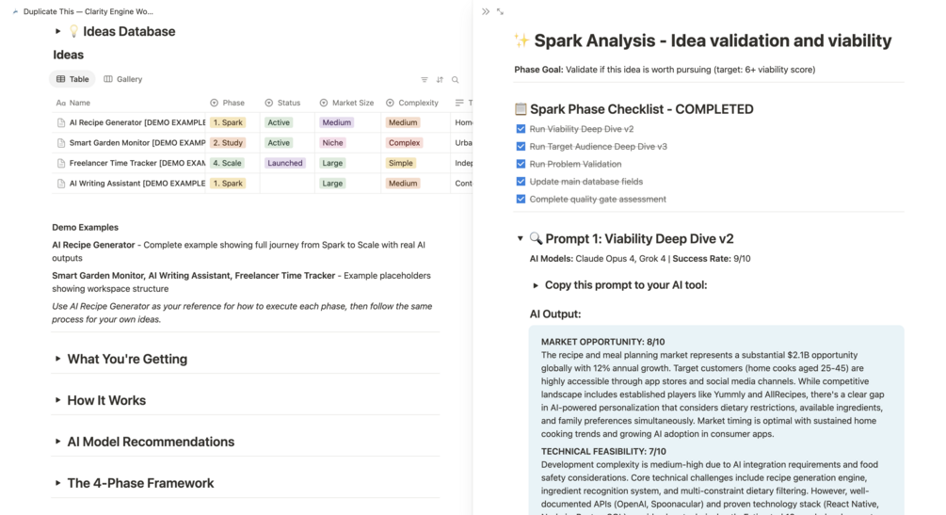Click the purple Launched status tag
Viewport: 946px width, 515px height.
(x=284, y=163)
